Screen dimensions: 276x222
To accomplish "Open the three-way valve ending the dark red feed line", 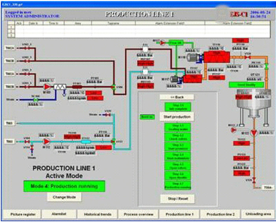I will click(x=114, y=87).
